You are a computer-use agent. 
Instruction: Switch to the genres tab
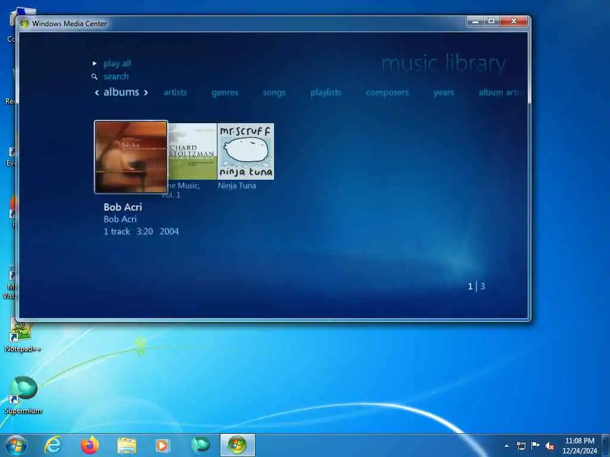(x=225, y=92)
